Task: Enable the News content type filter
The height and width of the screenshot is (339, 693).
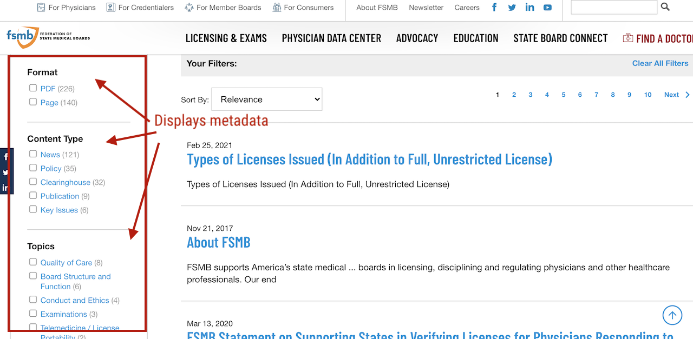Action: point(33,154)
